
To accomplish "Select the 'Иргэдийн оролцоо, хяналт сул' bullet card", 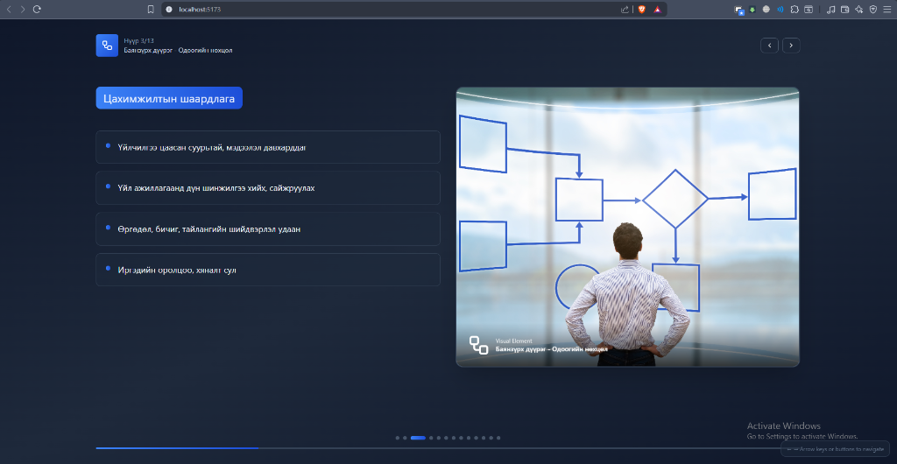I will pyautogui.click(x=267, y=270).
